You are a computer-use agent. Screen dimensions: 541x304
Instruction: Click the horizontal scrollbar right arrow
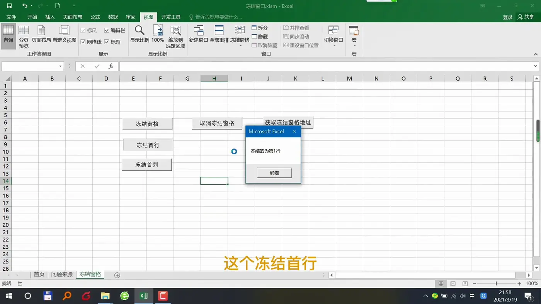(529, 275)
